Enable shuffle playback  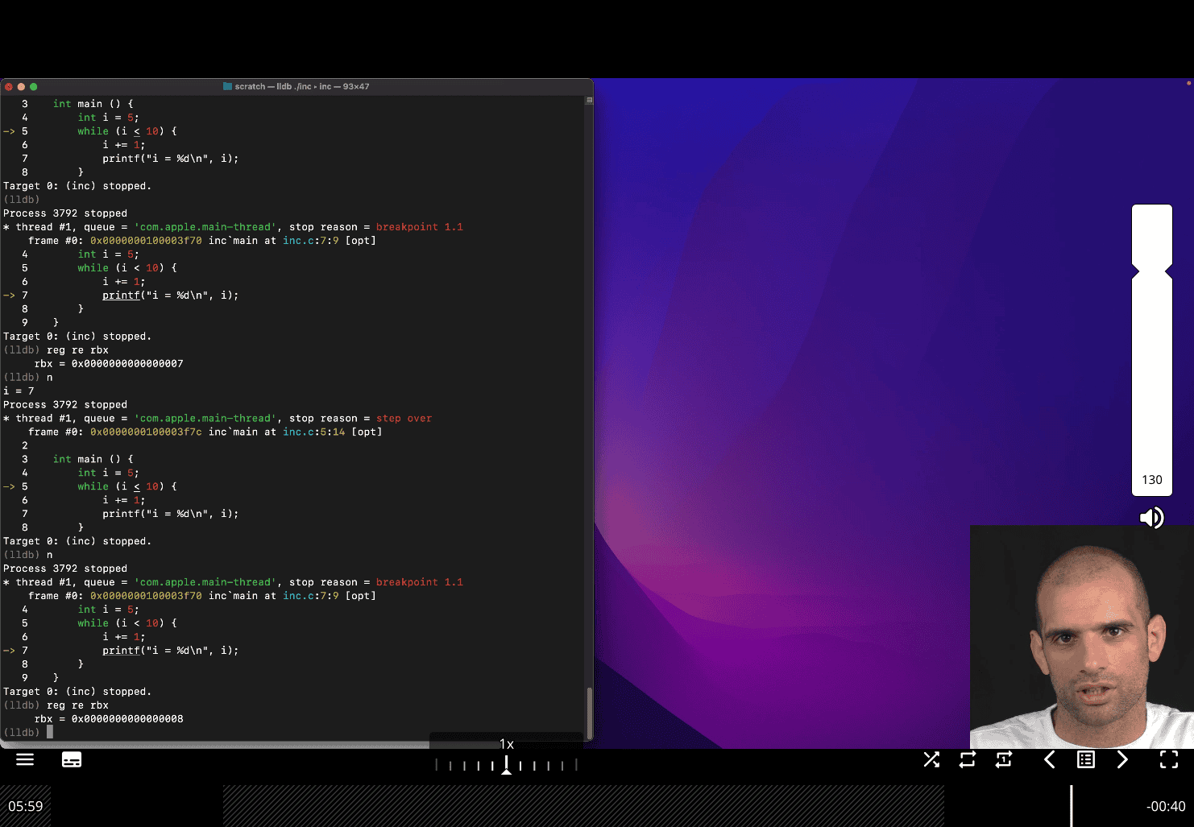[931, 759]
